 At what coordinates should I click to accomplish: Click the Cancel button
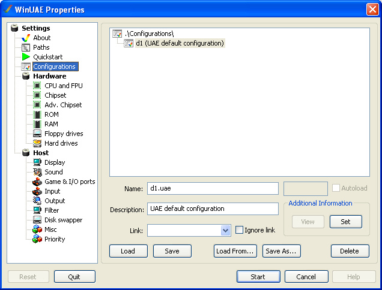point(306,277)
